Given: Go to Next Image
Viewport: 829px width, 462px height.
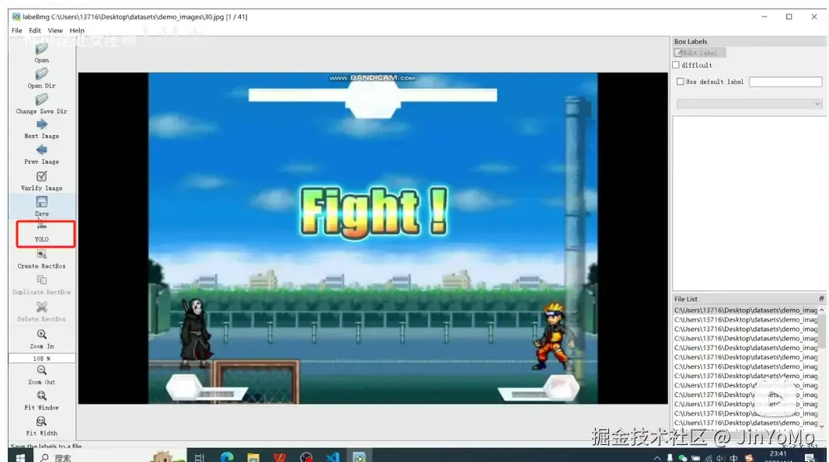Looking at the screenshot, I should coord(41,129).
